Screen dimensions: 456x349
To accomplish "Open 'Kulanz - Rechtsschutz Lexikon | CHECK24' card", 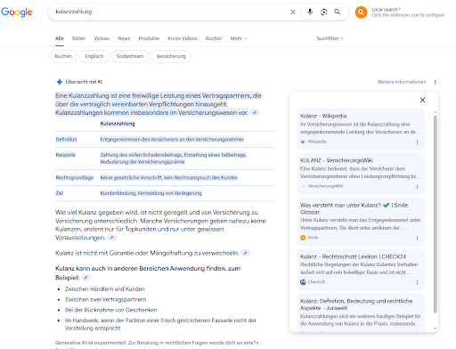I will 361,270.
